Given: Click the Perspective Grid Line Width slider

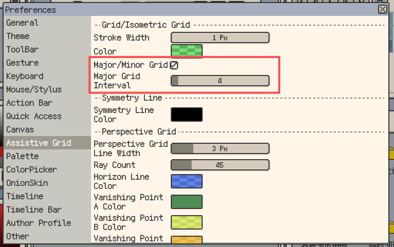Looking at the screenshot, I should click(x=220, y=148).
